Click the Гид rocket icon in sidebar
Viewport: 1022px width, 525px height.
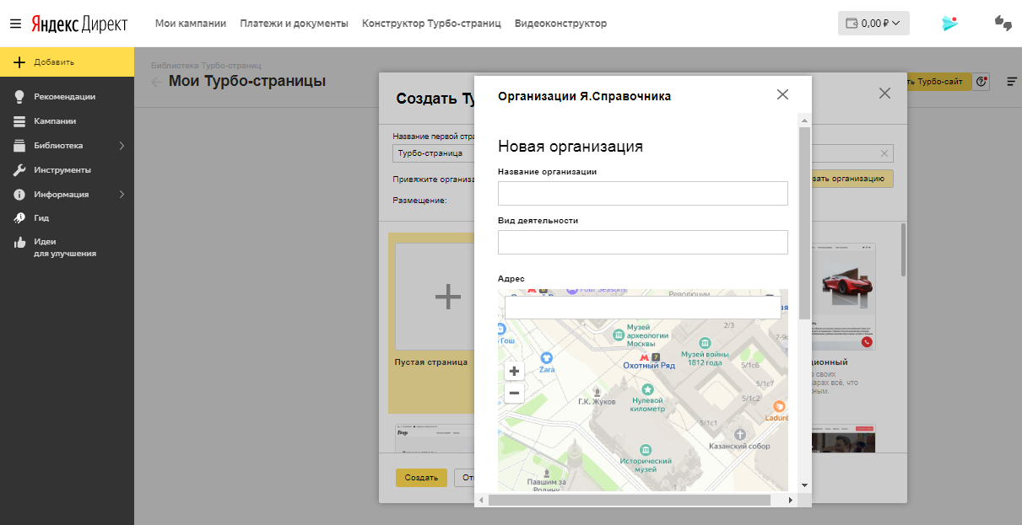click(x=19, y=218)
